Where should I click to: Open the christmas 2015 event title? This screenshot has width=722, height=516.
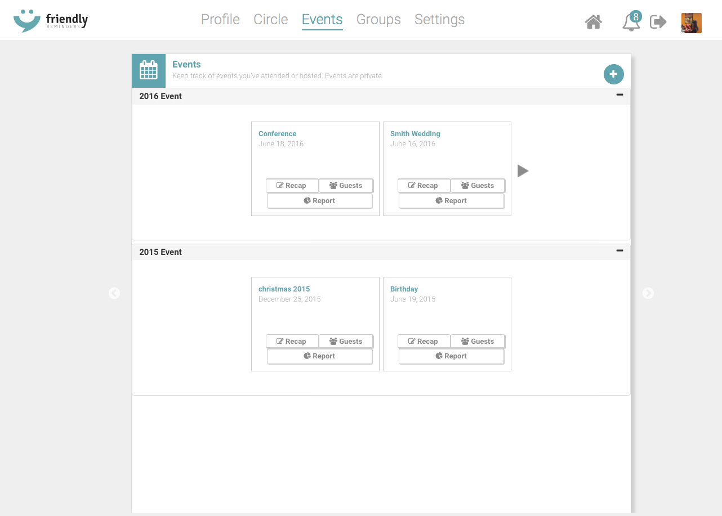284,289
